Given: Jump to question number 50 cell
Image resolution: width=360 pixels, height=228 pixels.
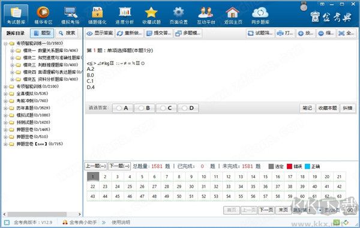Looking at the screenshot, I should 179,196.
